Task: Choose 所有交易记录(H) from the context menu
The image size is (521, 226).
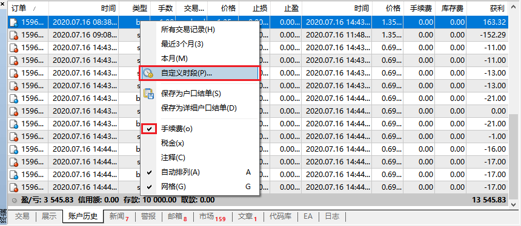Action: (200, 30)
